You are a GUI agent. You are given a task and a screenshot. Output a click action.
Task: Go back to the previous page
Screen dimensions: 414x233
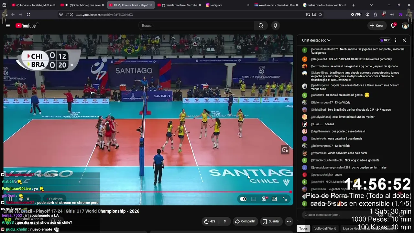tap(13, 15)
